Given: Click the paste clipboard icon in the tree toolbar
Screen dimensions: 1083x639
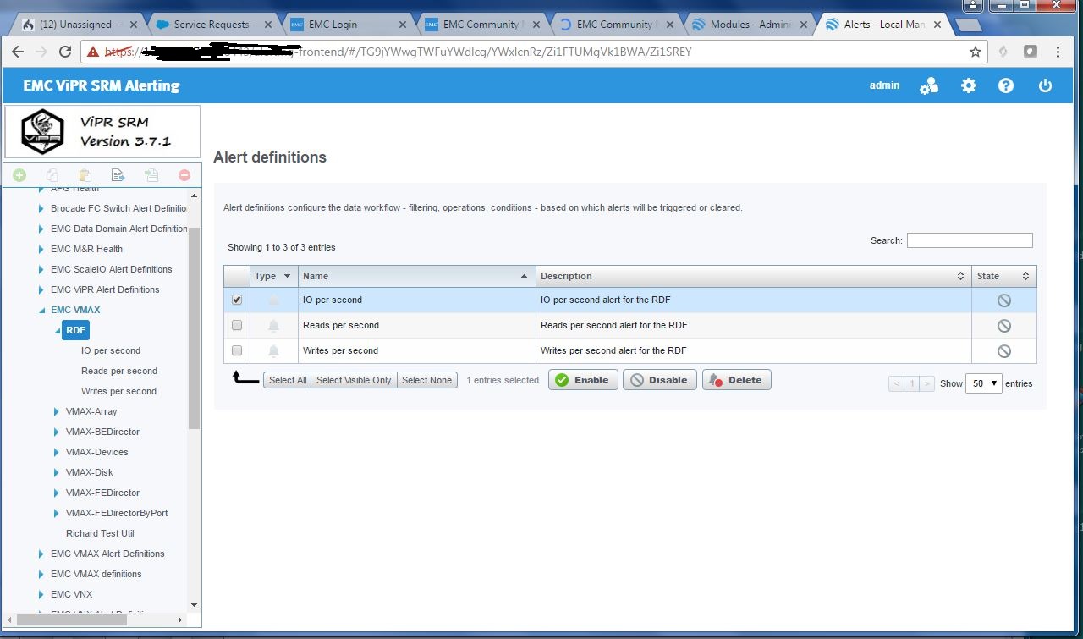Looking at the screenshot, I should [85, 175].
